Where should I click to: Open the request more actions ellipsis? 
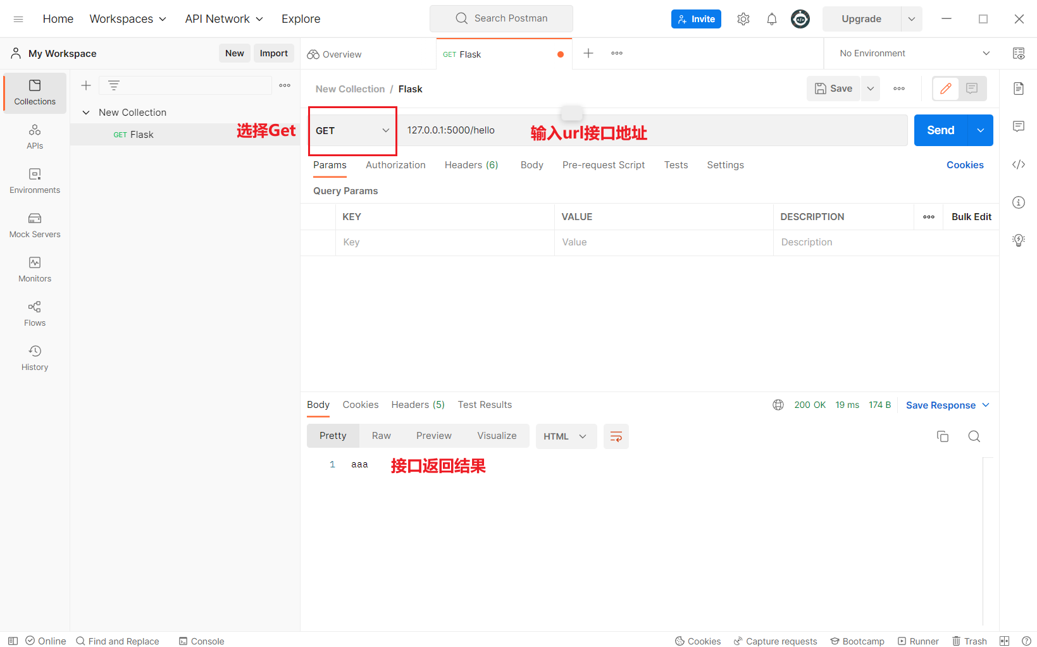coord(899,89)
